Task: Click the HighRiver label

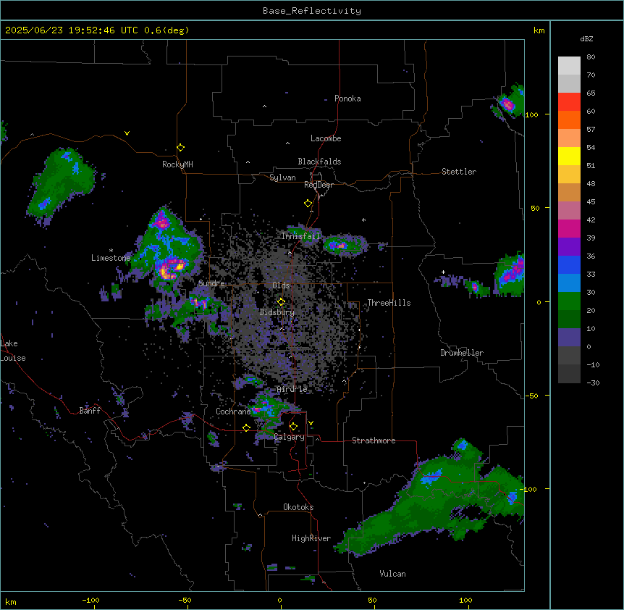Action: click(x=311, y=538)
